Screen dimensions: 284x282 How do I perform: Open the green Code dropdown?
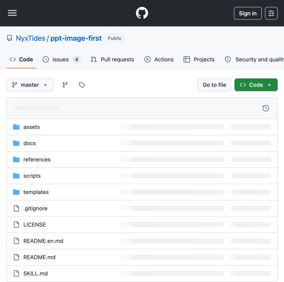tap(256, 85)
